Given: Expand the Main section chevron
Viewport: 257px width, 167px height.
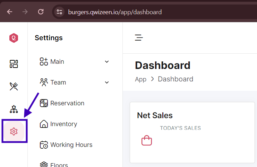Looking at the screenshot, I should pyautogui.click(x=107, y=62).
